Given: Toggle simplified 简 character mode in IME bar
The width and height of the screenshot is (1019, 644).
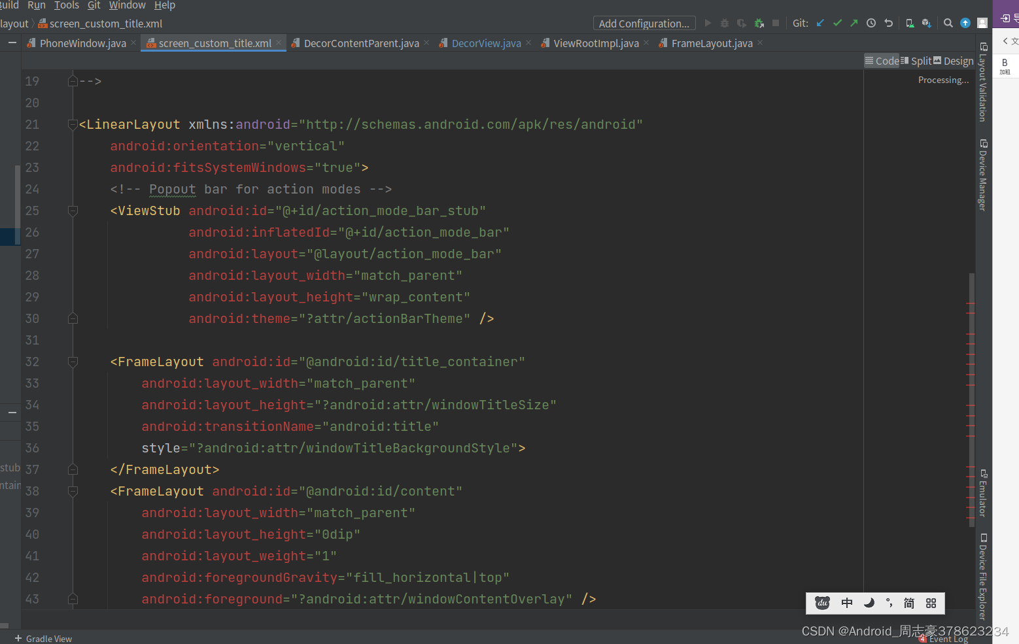Looking at the screenshot, I should point(909,603).
